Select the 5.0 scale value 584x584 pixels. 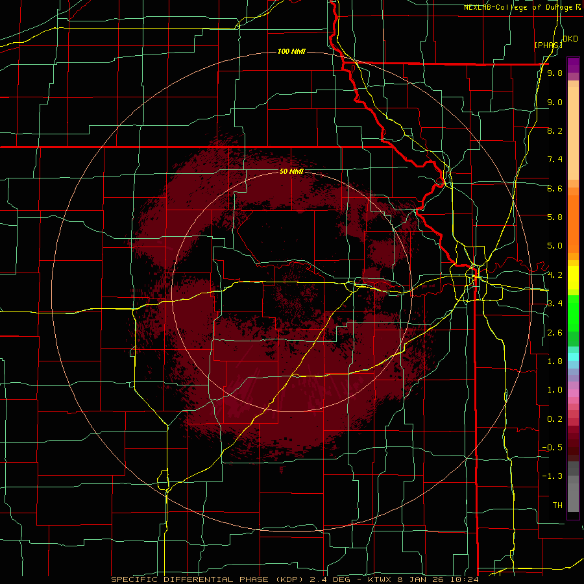(555, 246)
